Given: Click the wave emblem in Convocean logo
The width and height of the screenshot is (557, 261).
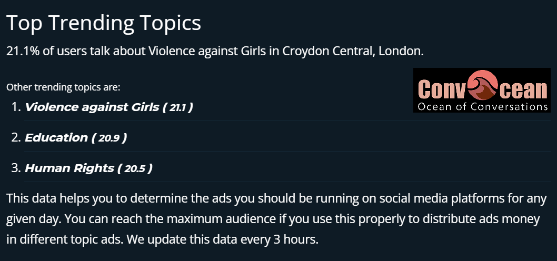Looking at the screenshot, I should tap(483, 85).
